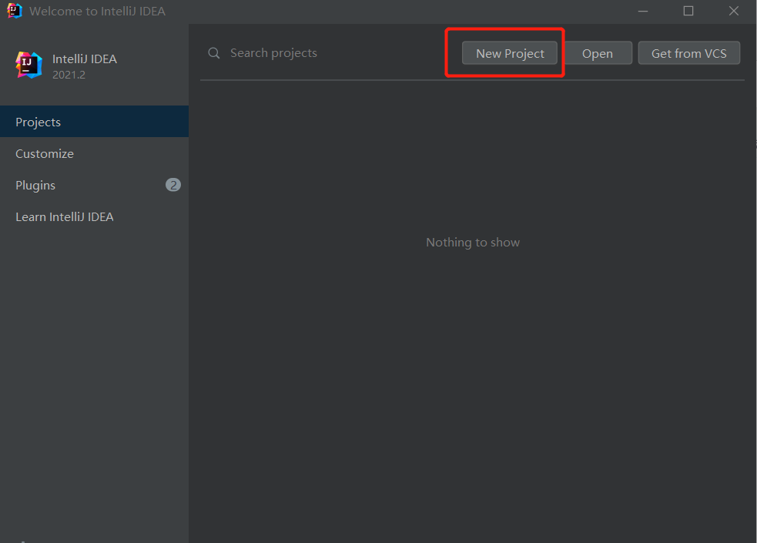
Task: Maximize the Welcome to IntelliJ IDEA window
Action: coord(688,11)
